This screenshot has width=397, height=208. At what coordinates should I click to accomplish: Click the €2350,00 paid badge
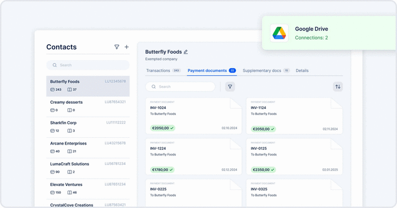263,170
